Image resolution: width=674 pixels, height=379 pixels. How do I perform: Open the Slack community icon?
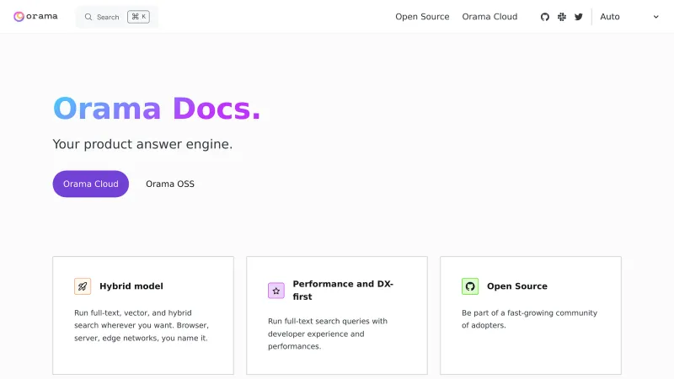562,17
